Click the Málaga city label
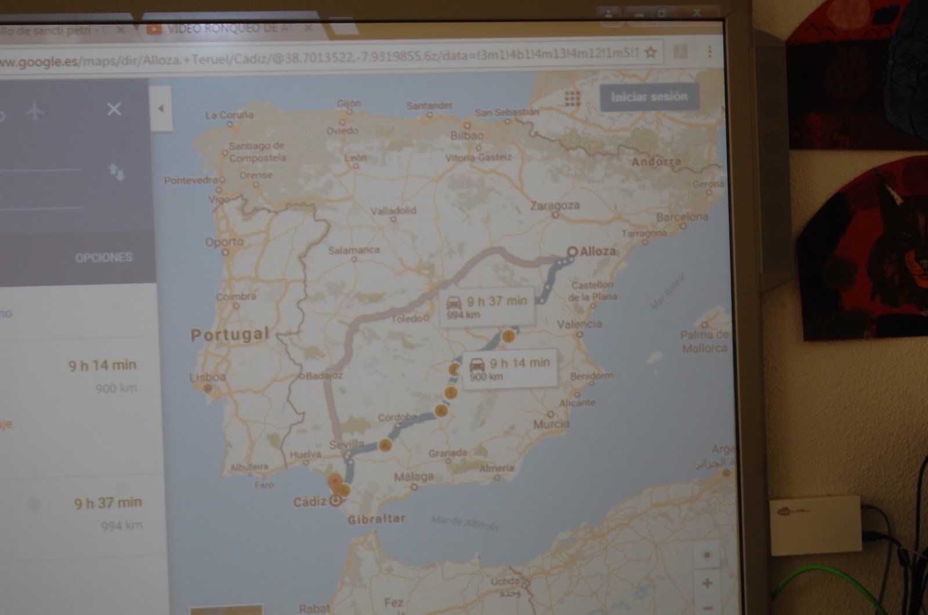928x615 pixels. point(414,477)
